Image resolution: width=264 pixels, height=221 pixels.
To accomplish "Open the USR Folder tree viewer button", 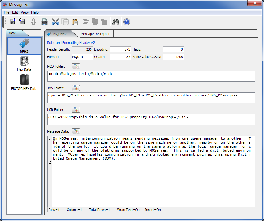I will coord(76,110).
